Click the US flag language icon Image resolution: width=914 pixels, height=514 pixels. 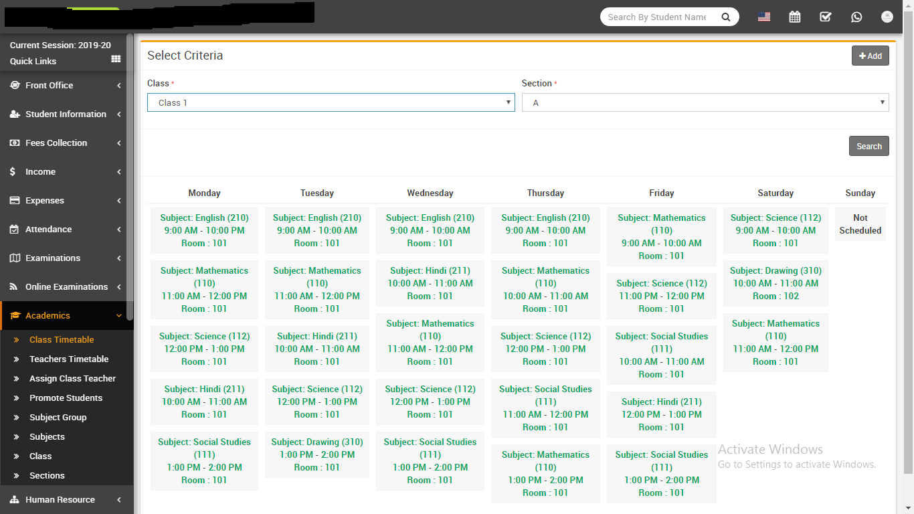pyautogui.click(x=764, y=17)
